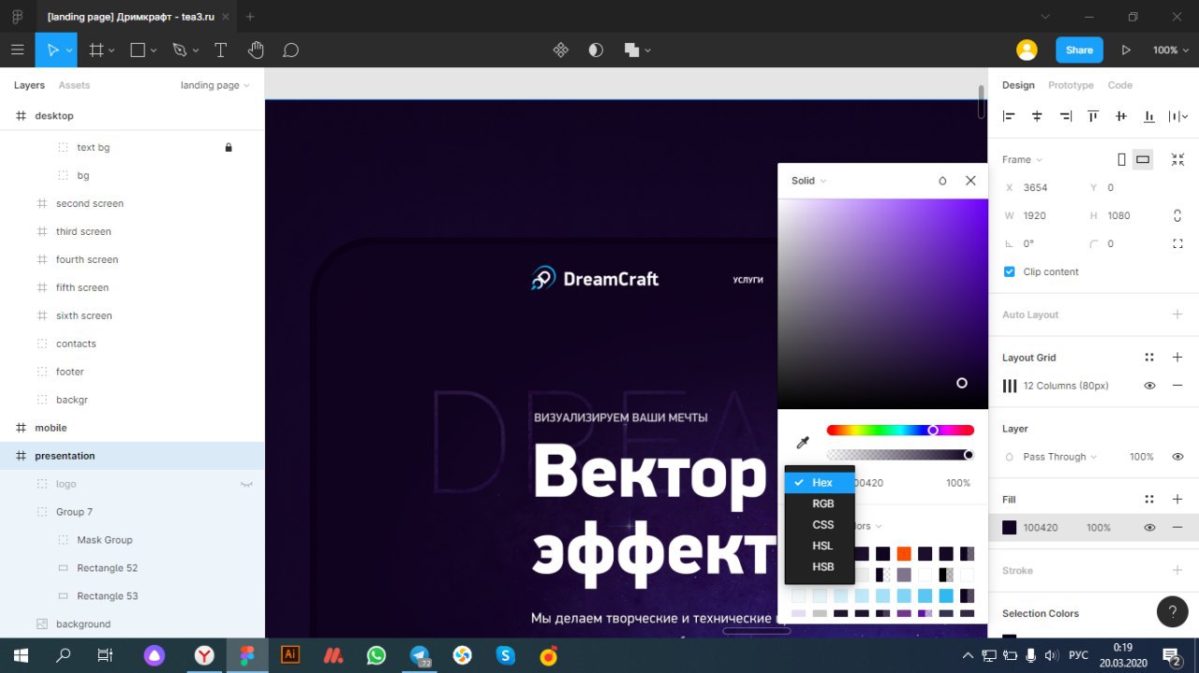Select the Text tool
The height and width of the screenshot is (673, 1199).
[221, 50]
